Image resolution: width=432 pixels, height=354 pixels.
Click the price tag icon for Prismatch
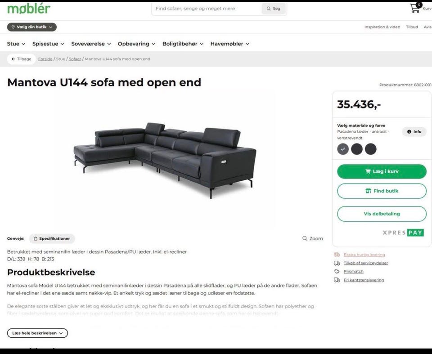coord(337,271)
